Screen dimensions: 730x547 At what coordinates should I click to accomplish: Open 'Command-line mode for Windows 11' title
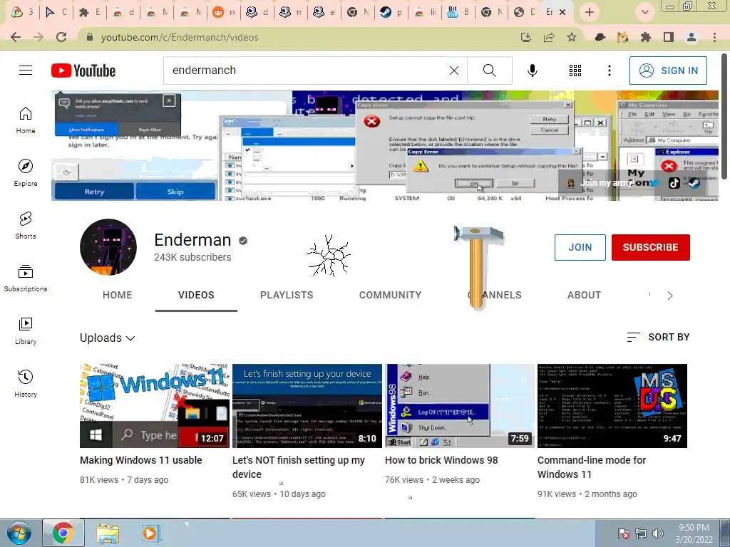click(x=592, y=467)
